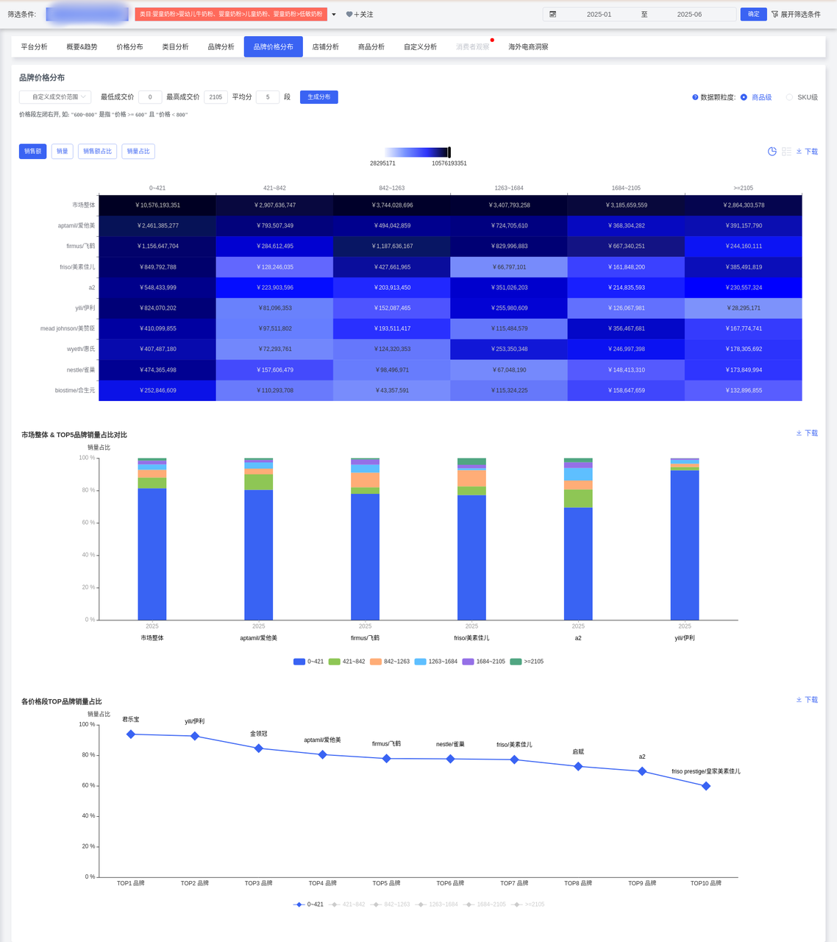
Task: Click the heatmap color range slider handle
Action: (449, 152)
